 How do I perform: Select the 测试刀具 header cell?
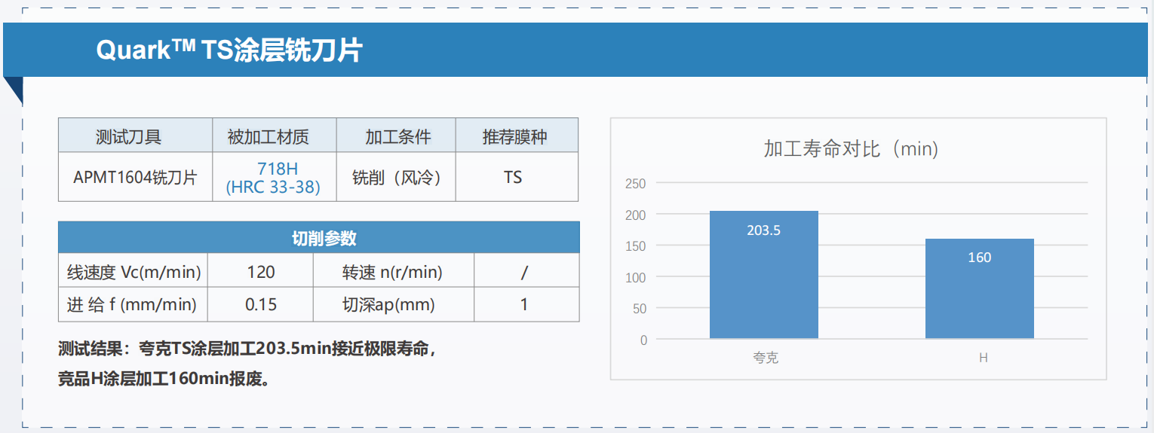pyautogui.click(x=136, y=136)
